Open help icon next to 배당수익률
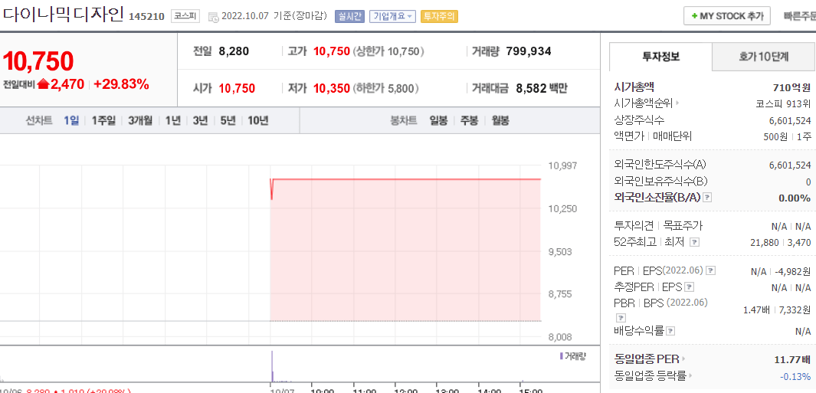The width and height of the screenshot is (816, 393). click(671, 331)
